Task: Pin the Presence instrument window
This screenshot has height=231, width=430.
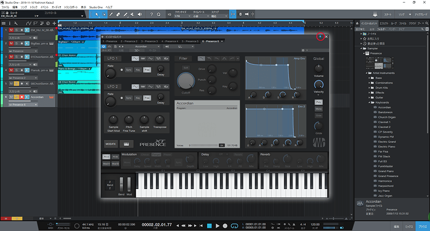Action: pyautogui.click(x=320, y=36)
